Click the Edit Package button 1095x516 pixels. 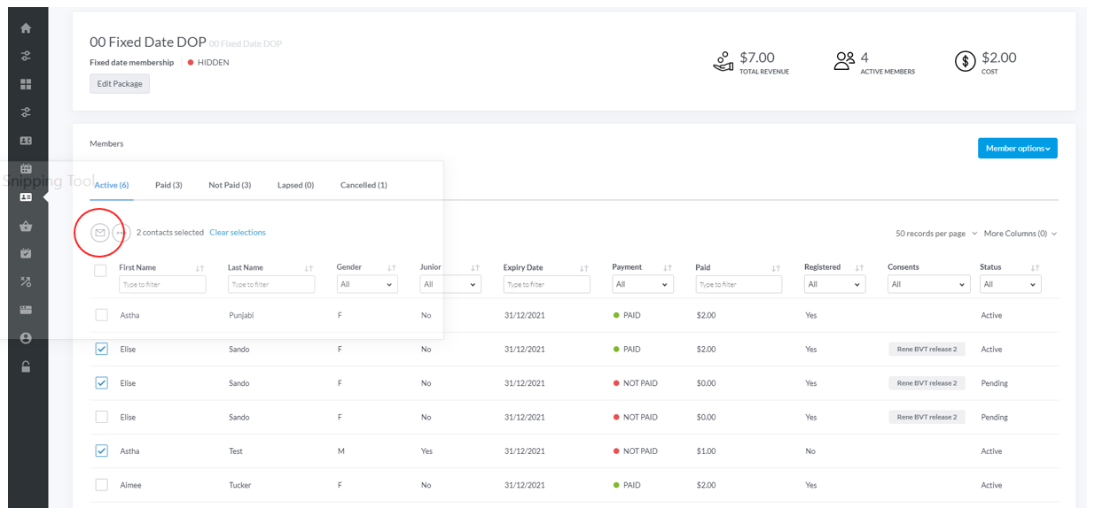(x=120, y=84)
